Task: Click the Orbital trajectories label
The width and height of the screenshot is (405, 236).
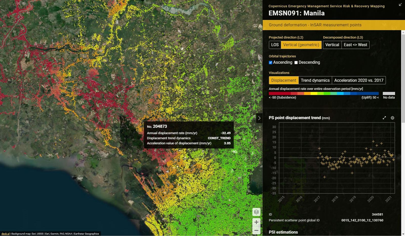Action: [x=282, y=56]
